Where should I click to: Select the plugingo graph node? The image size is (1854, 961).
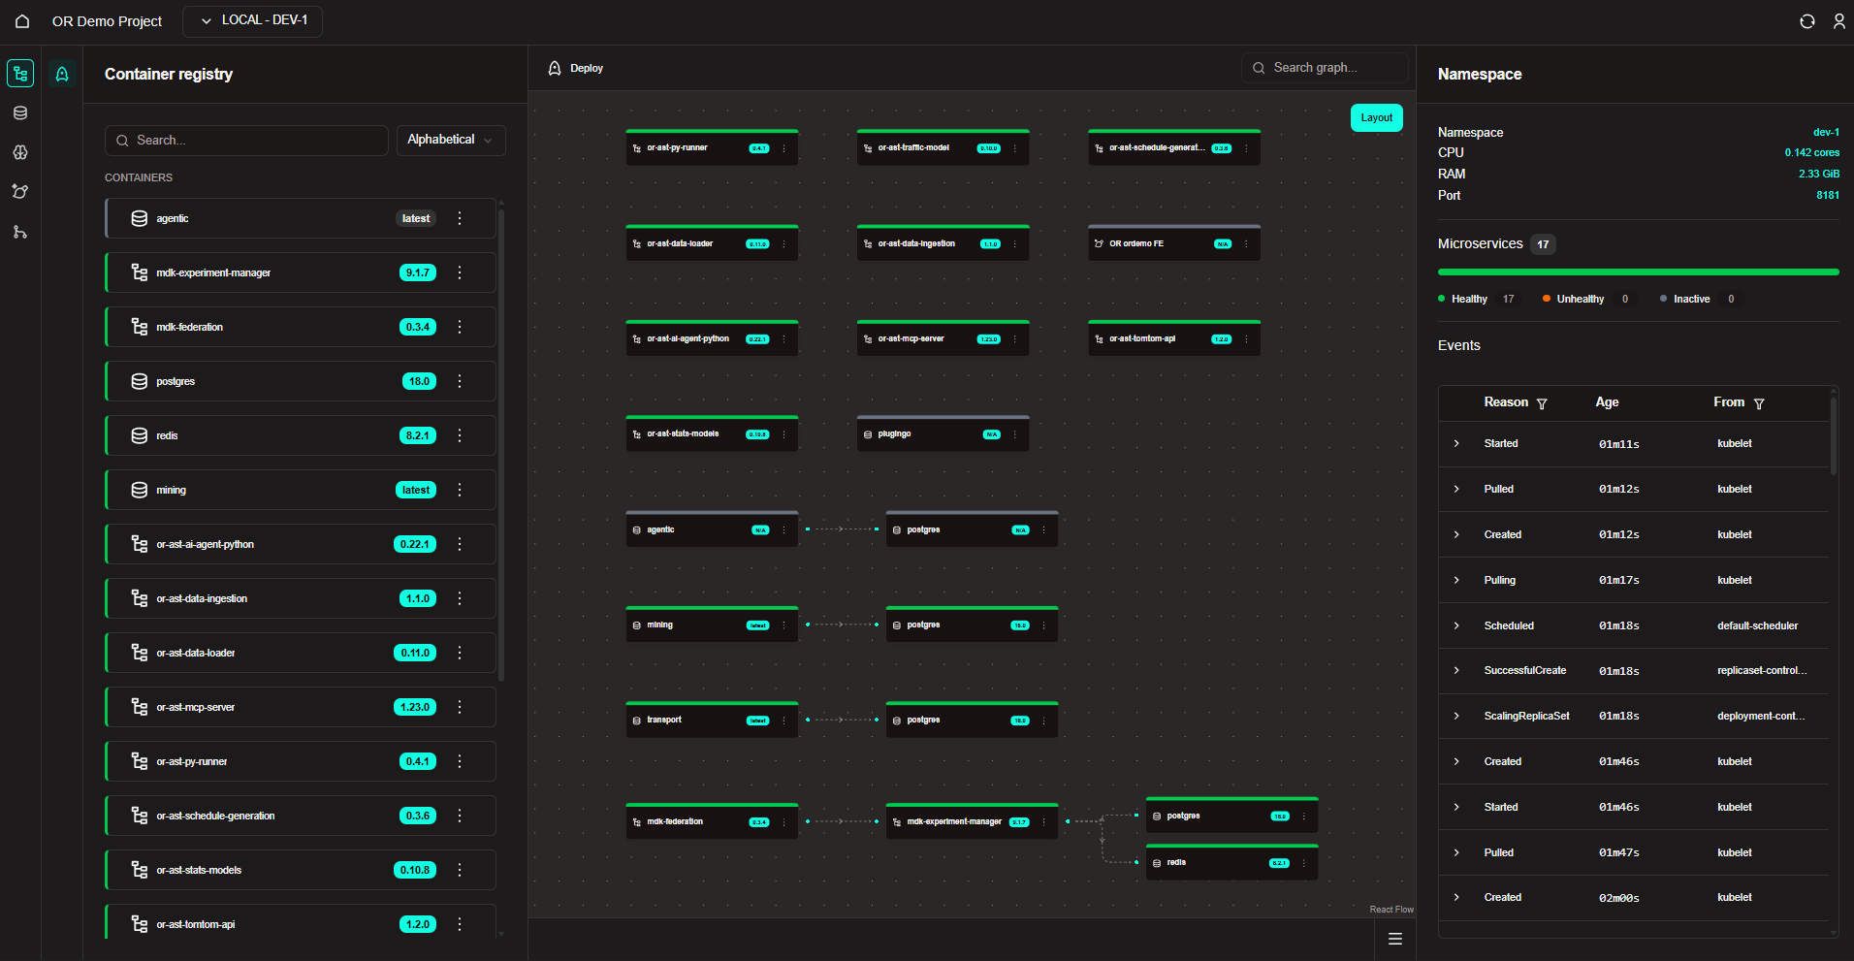point(943,433)
